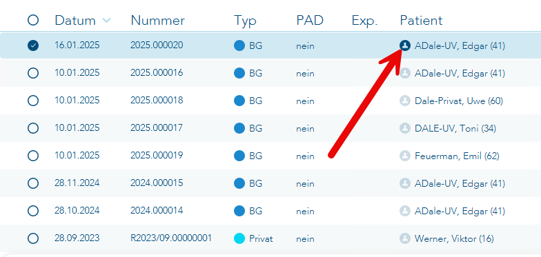The width and height of the screenshot is (541, 257).
Task: Select checkbox for invoice 2025.000018
Action: click(33, 101)
